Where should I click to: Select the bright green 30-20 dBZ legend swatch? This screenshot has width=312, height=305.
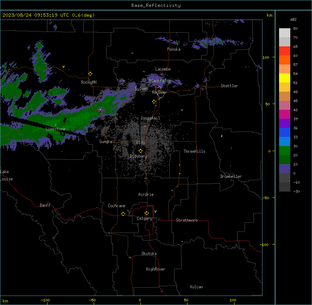(284, 151)
